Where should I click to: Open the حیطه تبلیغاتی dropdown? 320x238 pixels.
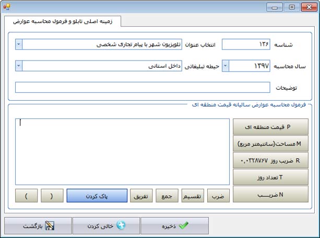point(19,66)
